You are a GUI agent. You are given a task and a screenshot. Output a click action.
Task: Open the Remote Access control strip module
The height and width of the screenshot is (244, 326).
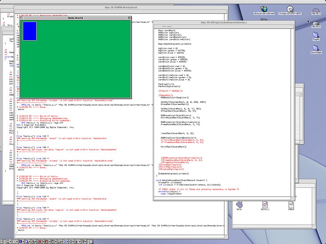tap(66, 242)
